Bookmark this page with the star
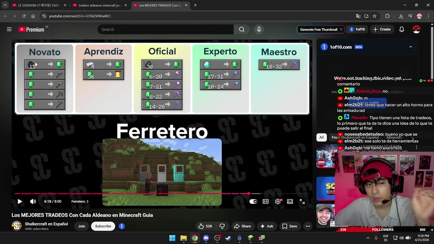The width and height of the screenshot is (434, 244). (374, 16)
